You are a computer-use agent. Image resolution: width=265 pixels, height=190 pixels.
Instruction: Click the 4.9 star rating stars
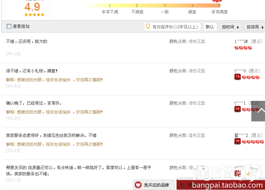coord(34,14)
